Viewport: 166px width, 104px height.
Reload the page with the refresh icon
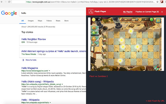coord(9,2)
